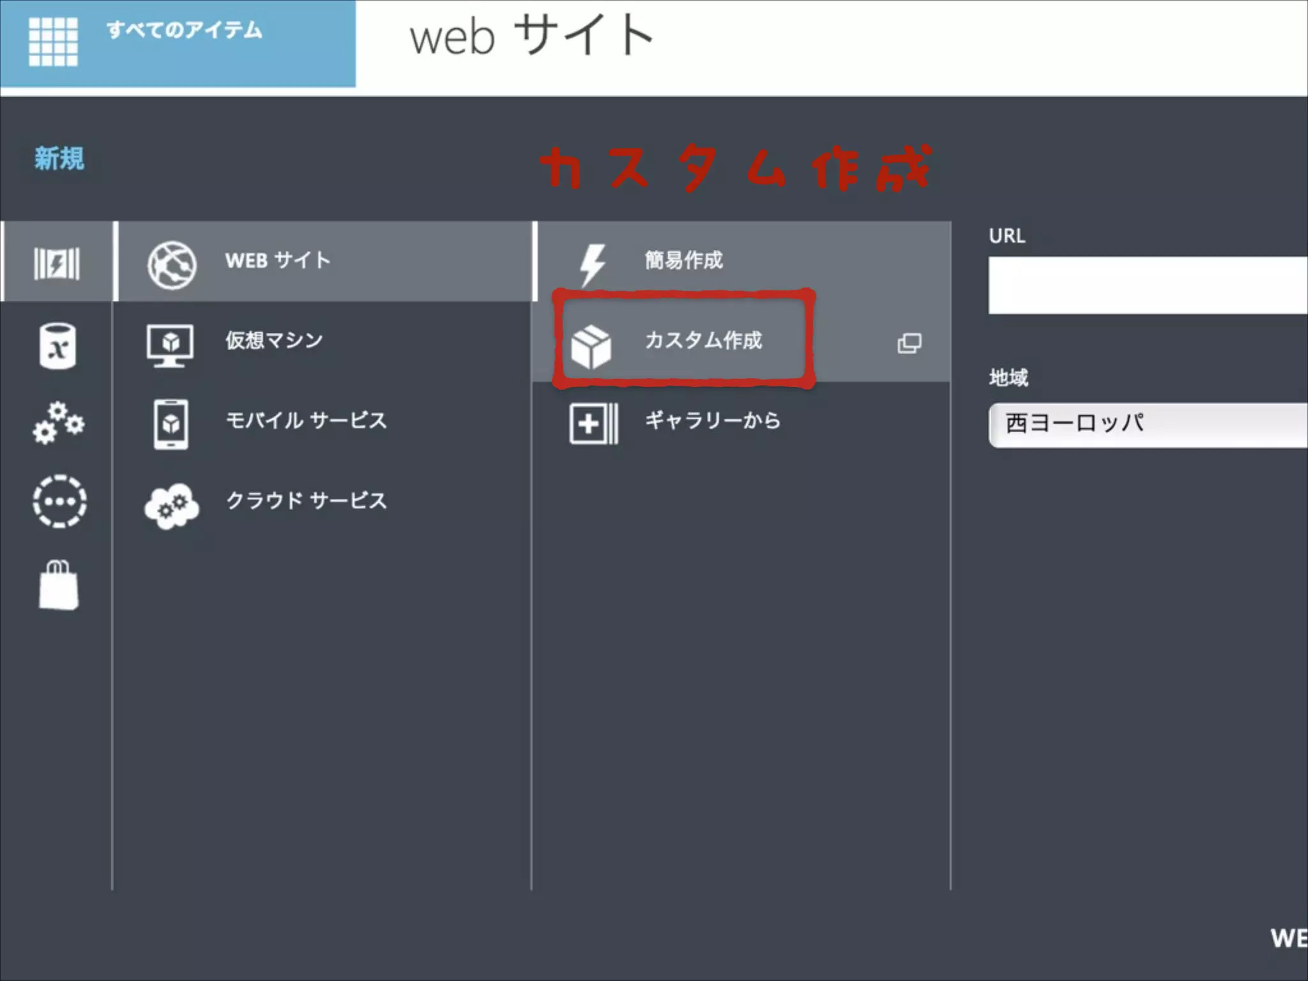Open the Store shopping bag icon

[x=58, y=585]
